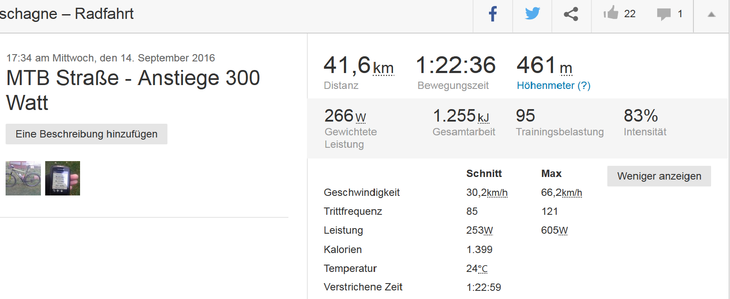730x299 pixels.
Task: Click 'km/h' unit of max speed 66,2
Action: pos(572,193)
